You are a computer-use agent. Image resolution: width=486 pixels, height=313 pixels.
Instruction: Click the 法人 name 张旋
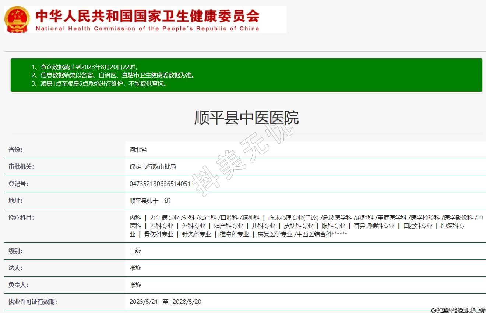[x=135, y=268]
